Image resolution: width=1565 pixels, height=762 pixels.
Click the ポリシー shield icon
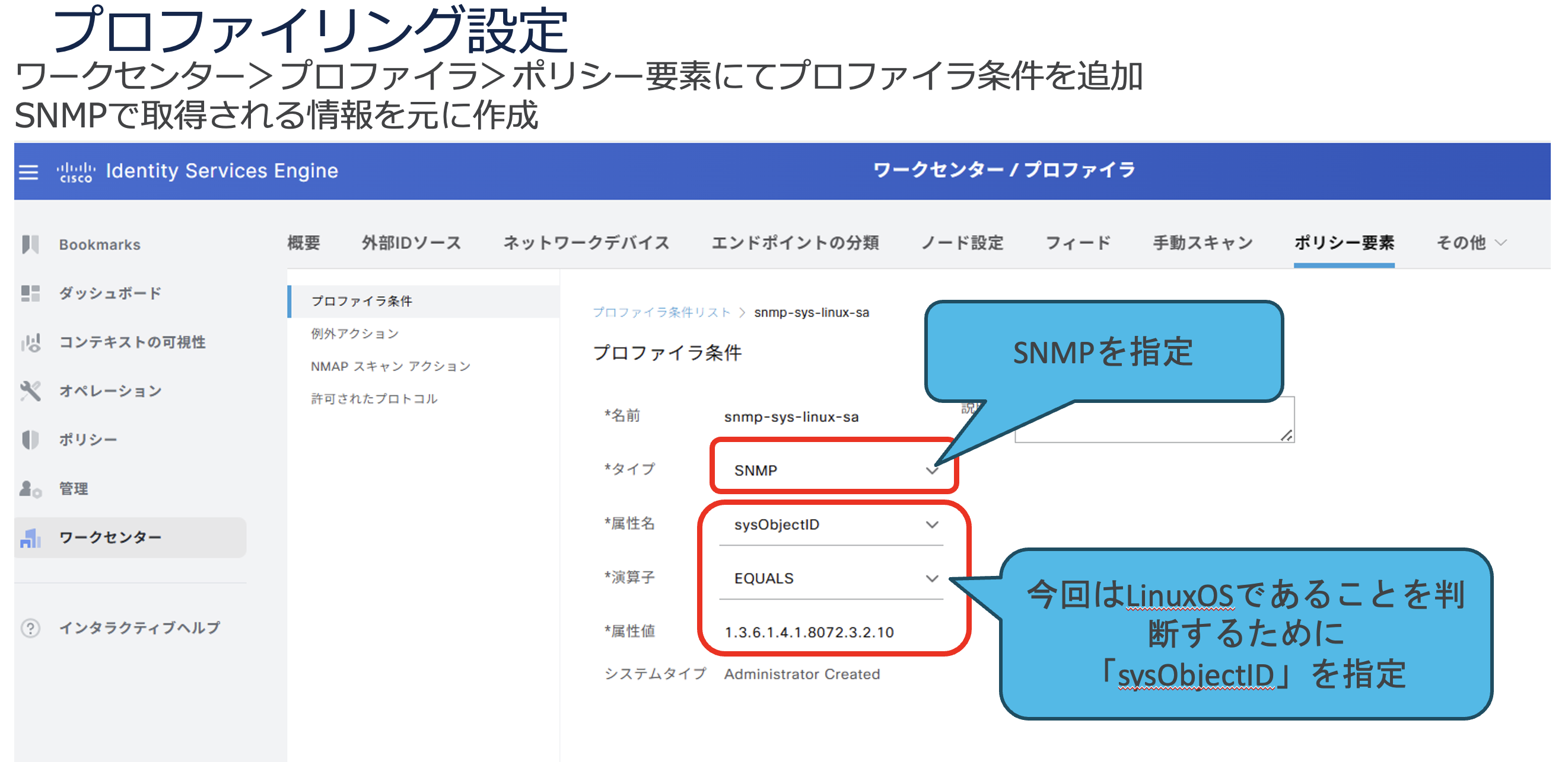click(x=30, y=440)
